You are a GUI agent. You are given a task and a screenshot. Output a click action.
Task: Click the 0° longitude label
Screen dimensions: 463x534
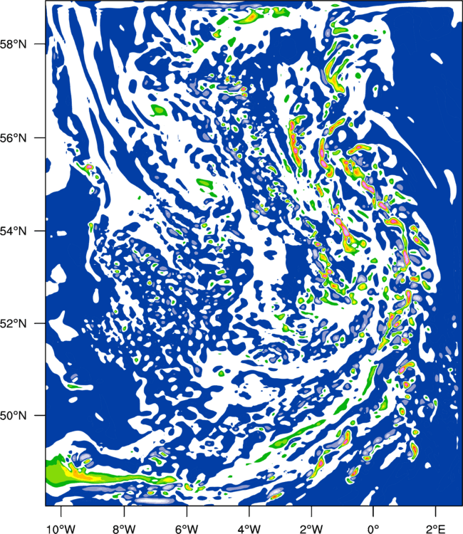coord(373,529)
